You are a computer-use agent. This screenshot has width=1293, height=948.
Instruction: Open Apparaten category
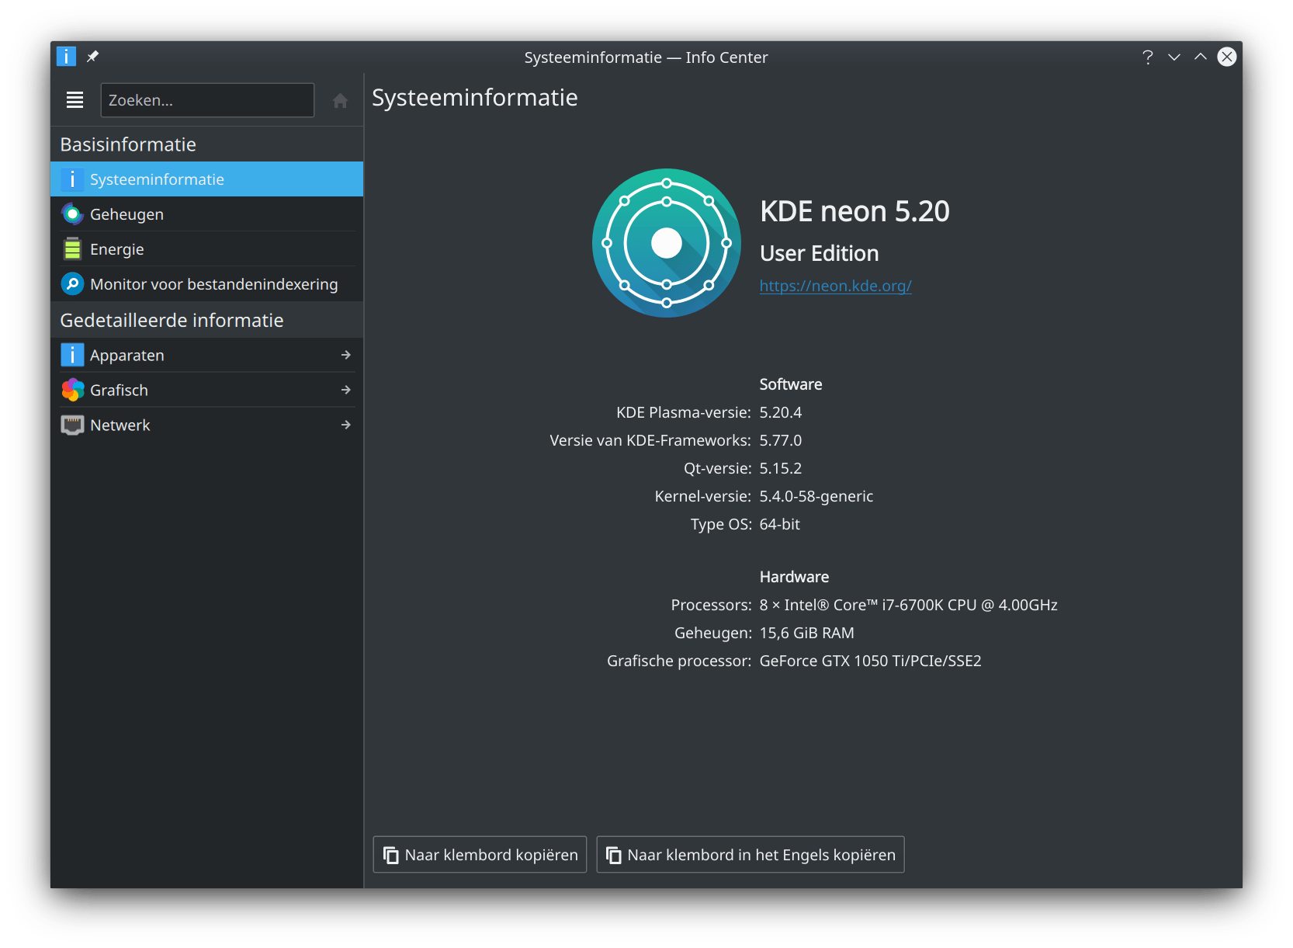click(206, 355)
